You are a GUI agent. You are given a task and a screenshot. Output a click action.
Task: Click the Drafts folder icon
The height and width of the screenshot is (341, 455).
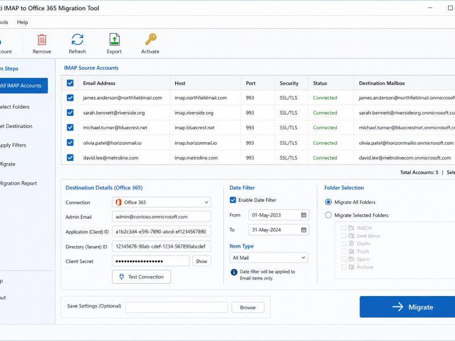pyautogui.click(x=351, y=244)
